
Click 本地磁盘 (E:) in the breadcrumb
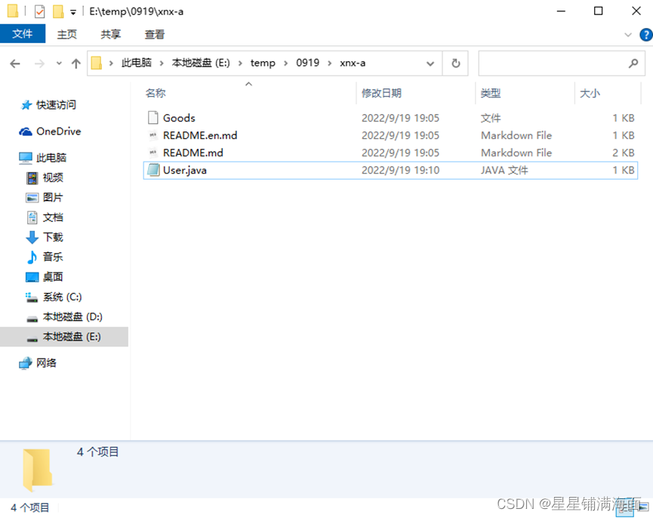tap(201, 63)
